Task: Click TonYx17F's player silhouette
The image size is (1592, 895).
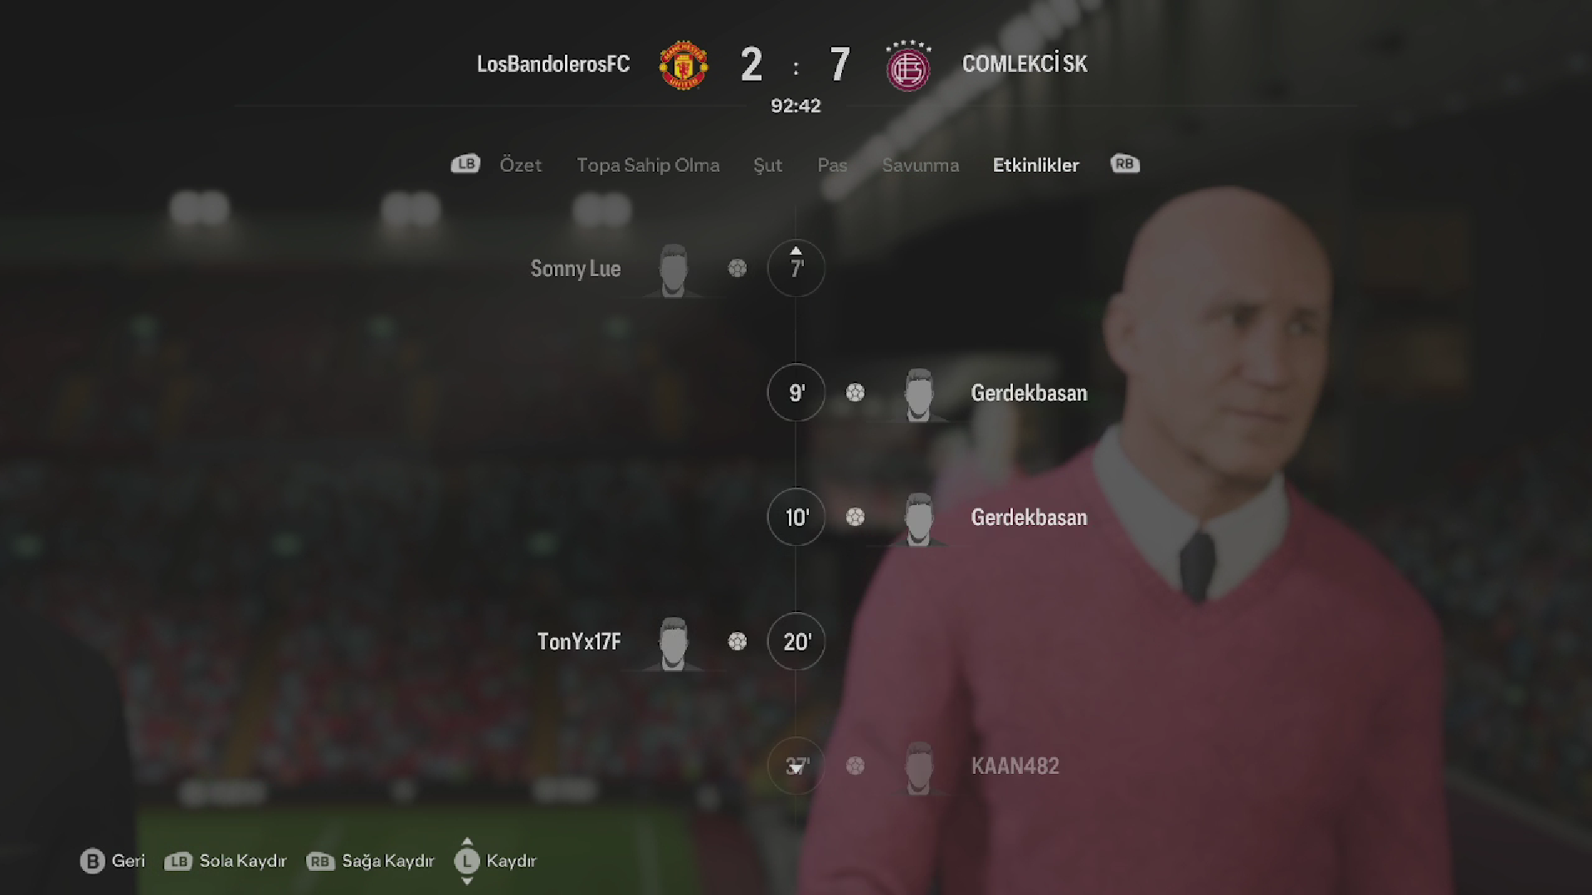Action: point(673,643)
